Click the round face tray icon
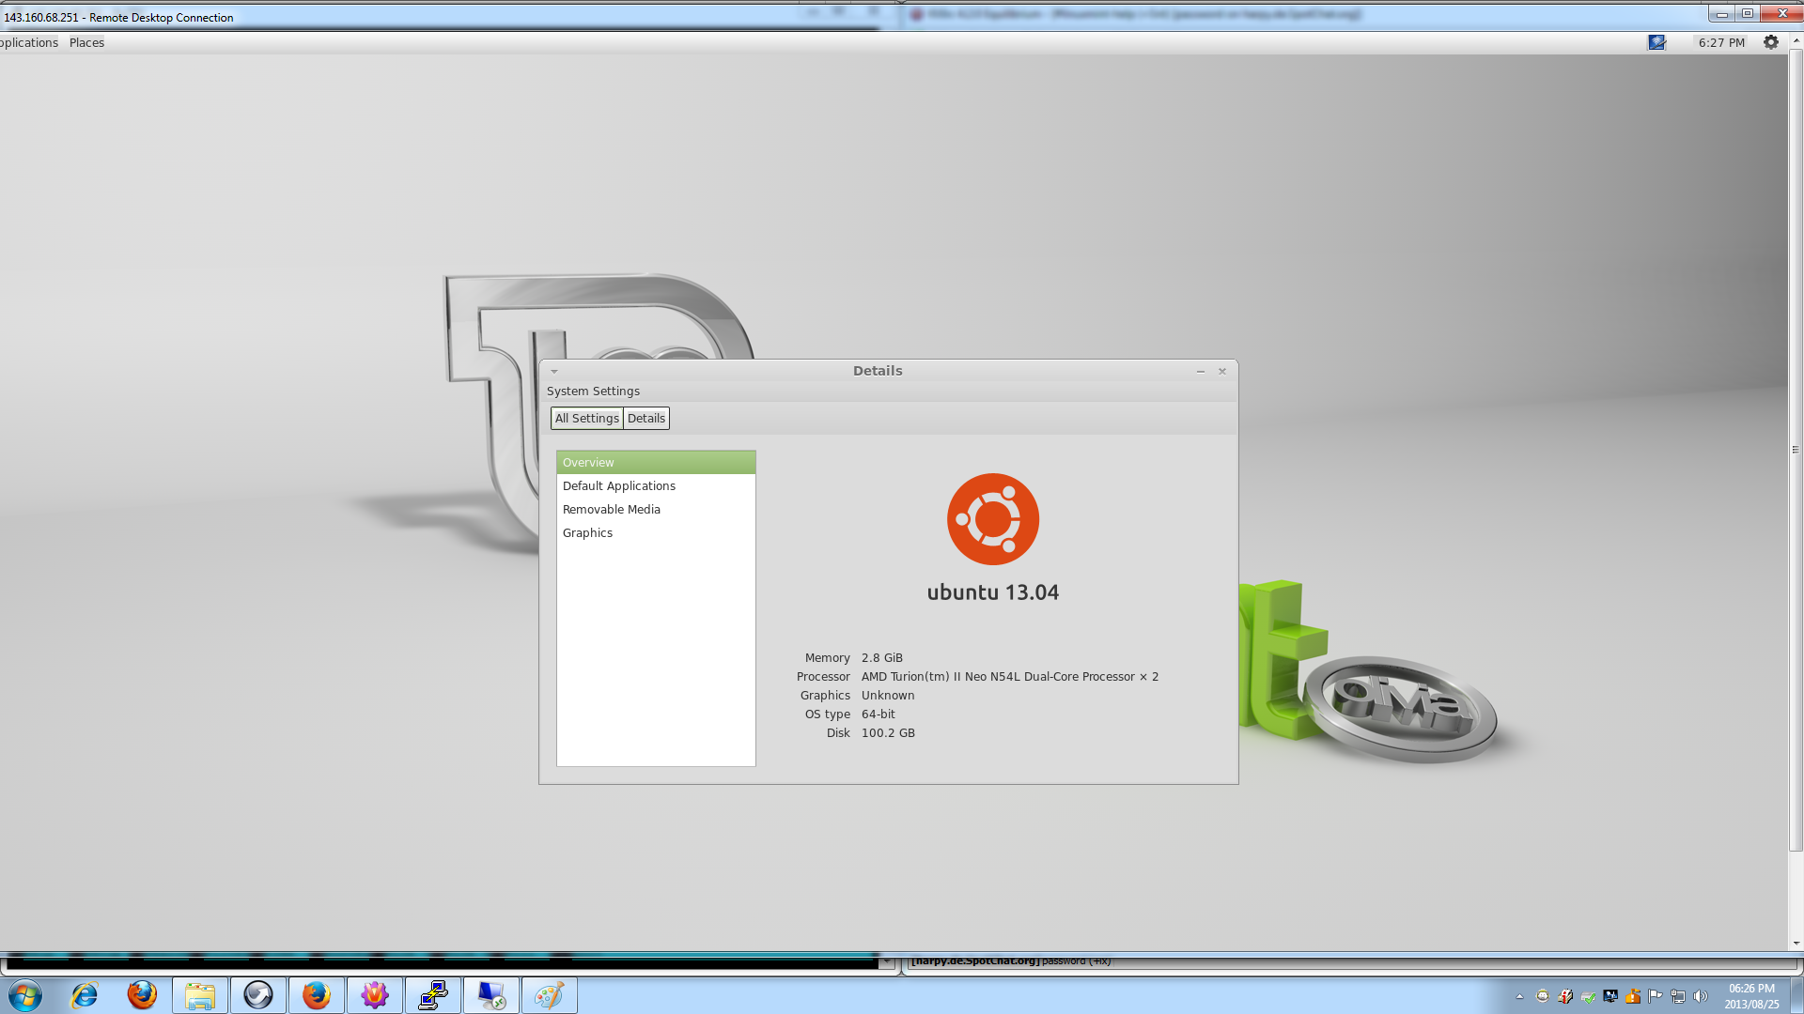Image resolution: width=1804 pixels, height=1014 pixels. (1543, 996)
